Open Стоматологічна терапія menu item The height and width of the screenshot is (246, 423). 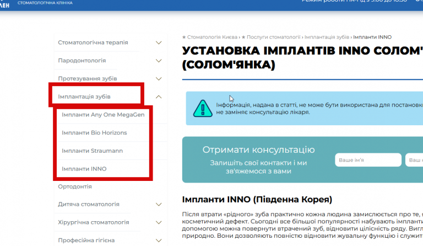(x=93, y=42)
